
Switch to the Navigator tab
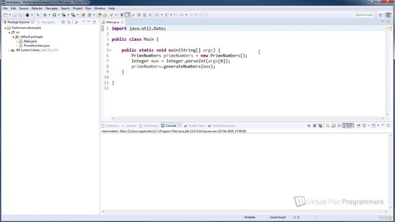(46, 22)
